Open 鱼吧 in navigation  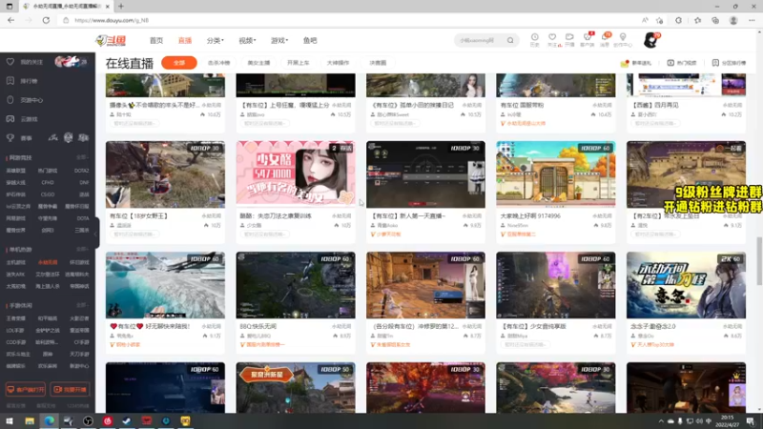pos(310,40)
